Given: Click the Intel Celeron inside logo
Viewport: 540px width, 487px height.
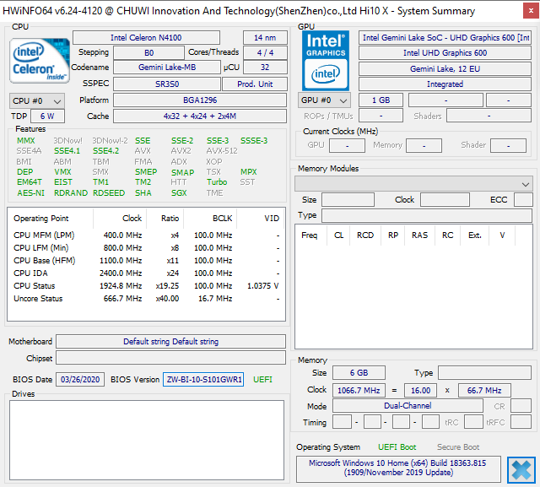Looking at the screenshot, I should click(x=40, y=61).
